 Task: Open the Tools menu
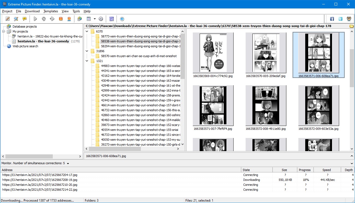tap(76, 11)
